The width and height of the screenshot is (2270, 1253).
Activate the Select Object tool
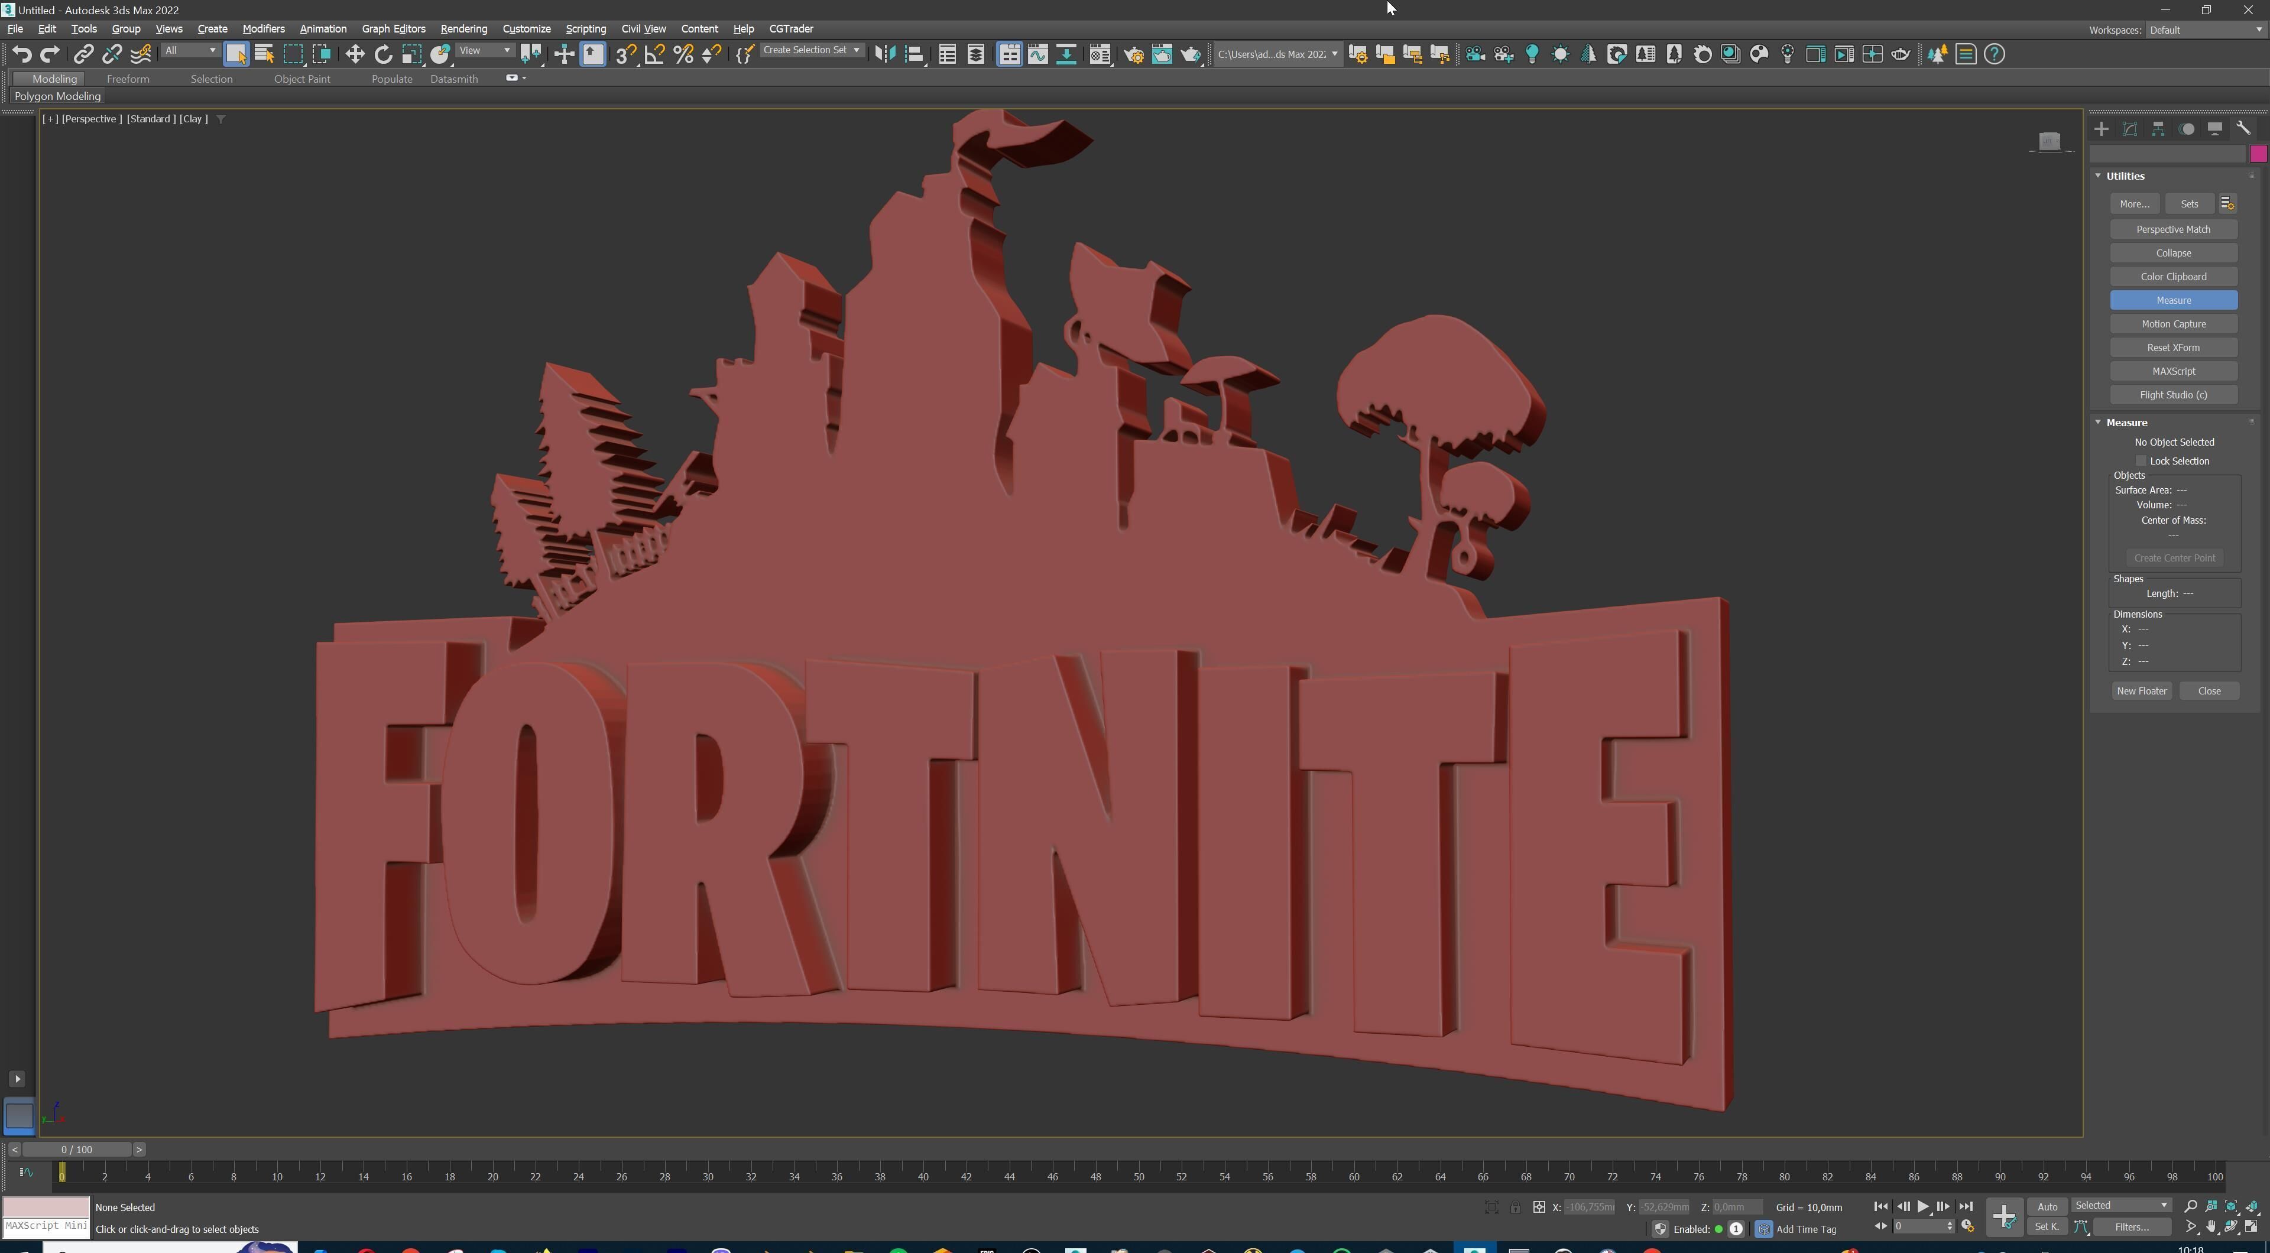click(236, 54)
